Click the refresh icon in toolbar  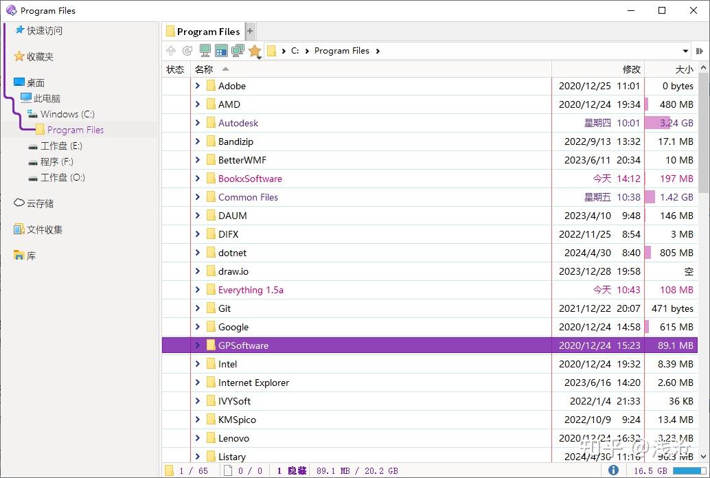click(187, 51)
